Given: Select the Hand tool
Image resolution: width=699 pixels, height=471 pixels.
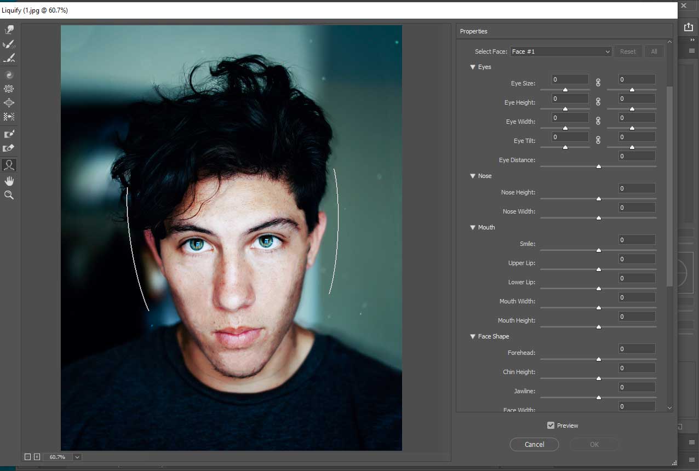Looking at the screenshot, I should (9, 181).
